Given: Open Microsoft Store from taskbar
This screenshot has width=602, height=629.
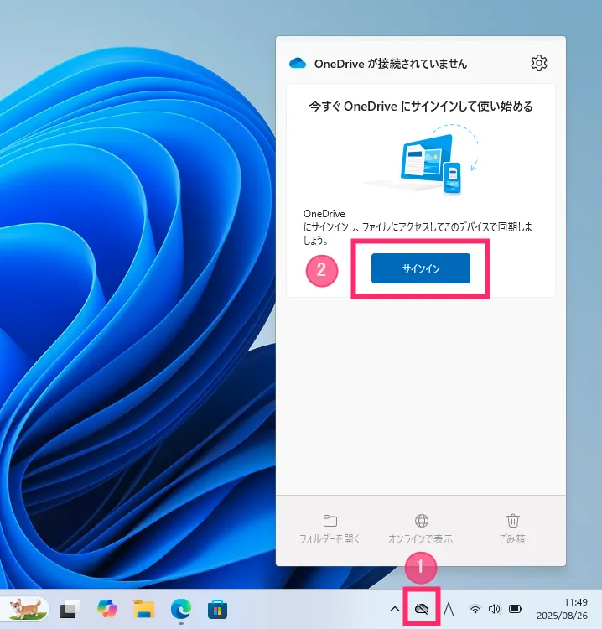Looking at the screenshot, I should 218,609.
